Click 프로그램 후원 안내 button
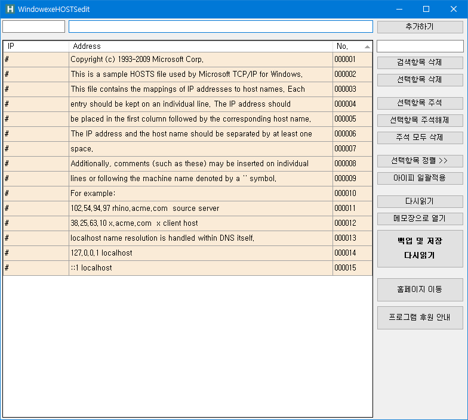 tap(420, 318)
